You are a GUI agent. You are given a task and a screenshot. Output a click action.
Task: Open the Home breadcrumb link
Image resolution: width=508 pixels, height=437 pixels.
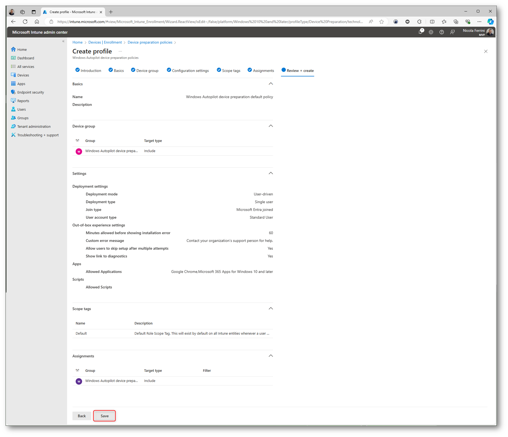(x=77, y=42)
